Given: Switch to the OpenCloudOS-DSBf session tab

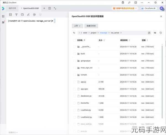Looking at the screenshot, I should tap(30, 8).
